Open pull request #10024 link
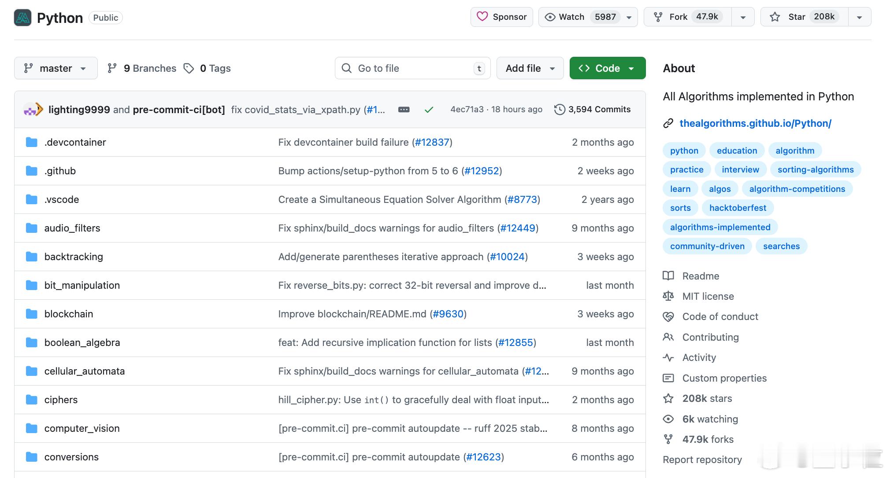 [x=507, y=257]
